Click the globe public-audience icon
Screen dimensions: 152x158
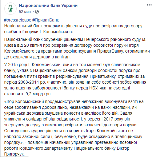pyautogui.click(x=37, y=12)
